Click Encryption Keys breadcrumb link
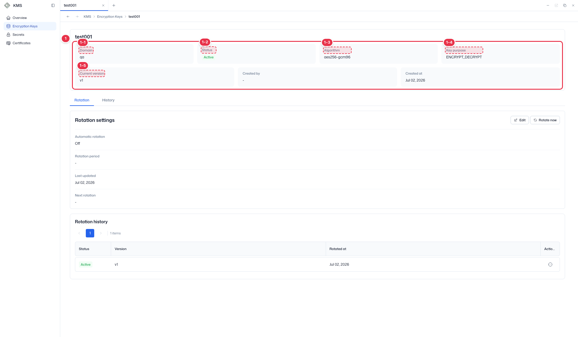Image resolution: width=578 pixels, height=337 pixels. coord(110,17)
